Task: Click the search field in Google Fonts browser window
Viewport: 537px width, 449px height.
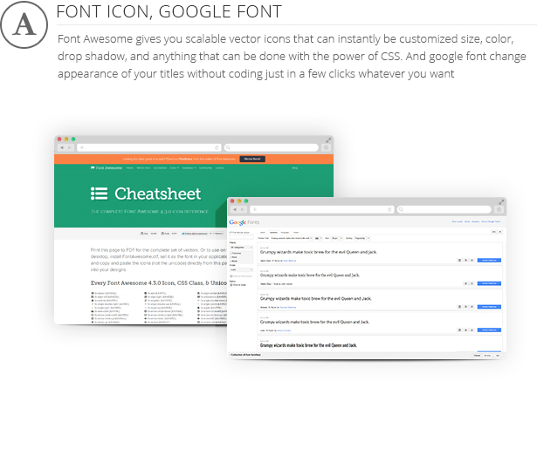Action: [444, 209]
